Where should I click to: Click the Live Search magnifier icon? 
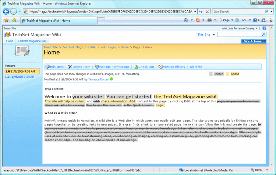point(266,11)
